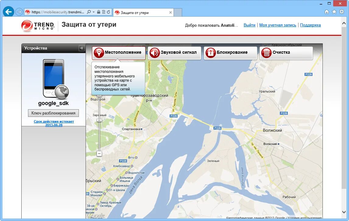
Task: Click the Очистка wipe button
Action: tap(286, 53)
